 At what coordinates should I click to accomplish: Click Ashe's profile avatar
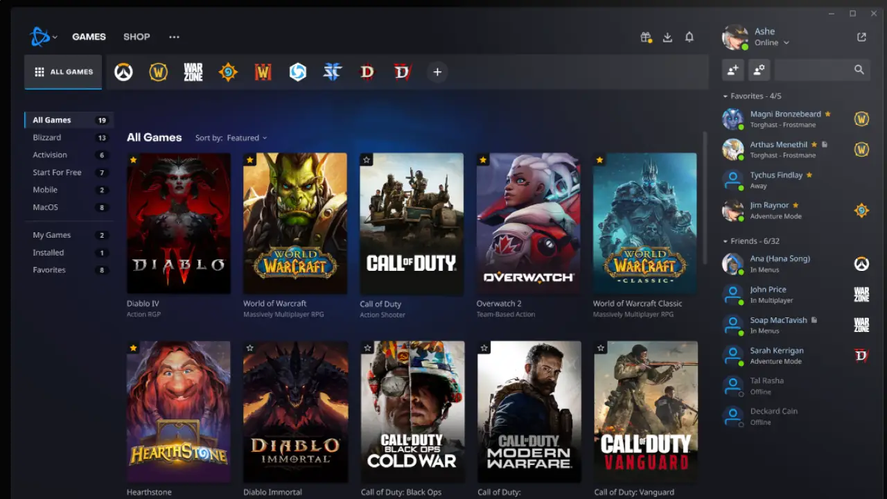pos(735,37)
